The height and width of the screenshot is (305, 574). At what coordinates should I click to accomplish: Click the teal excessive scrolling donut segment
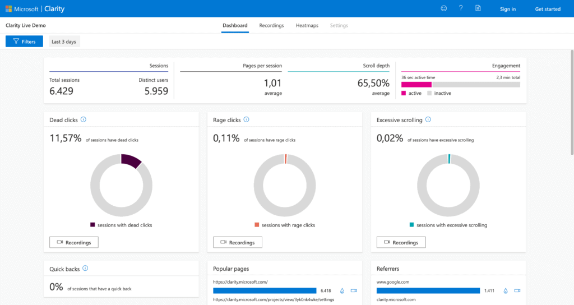[449, 159]
